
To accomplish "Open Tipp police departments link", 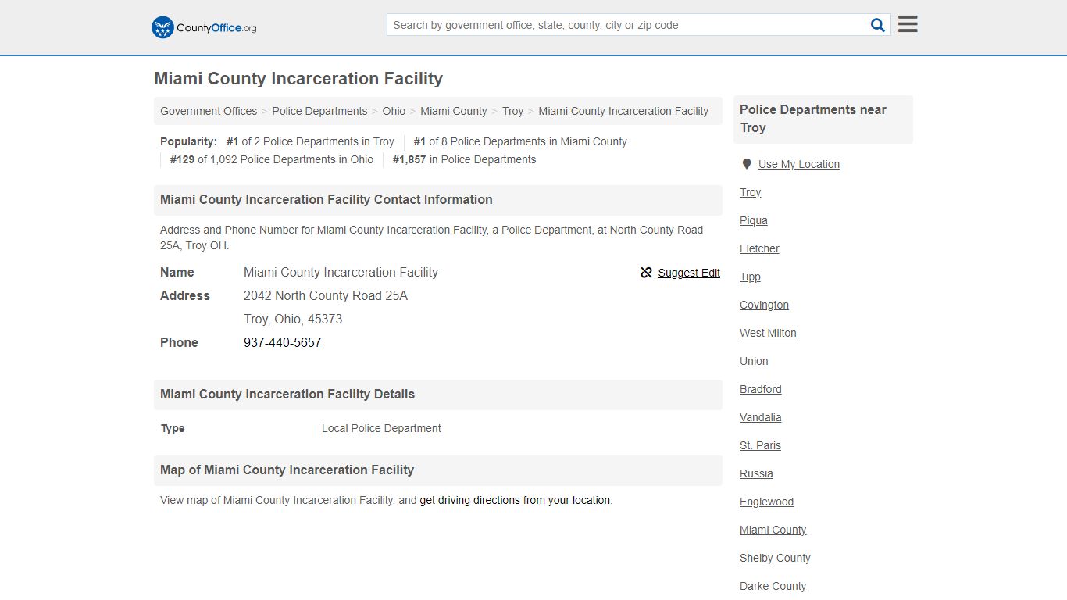I will [751, 277].
